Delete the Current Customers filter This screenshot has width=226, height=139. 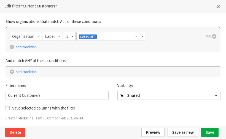pyautogui.click(x=15, y=132)
